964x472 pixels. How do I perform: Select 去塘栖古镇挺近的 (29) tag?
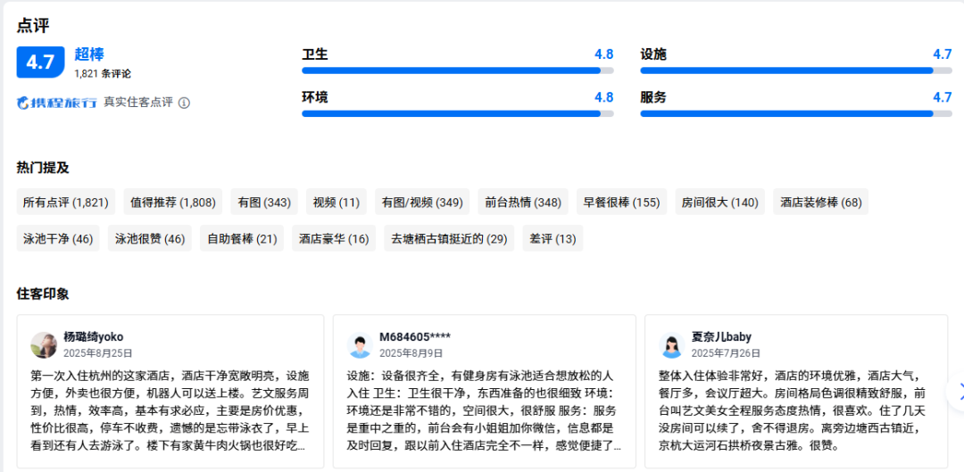click(x=449, y=238)
